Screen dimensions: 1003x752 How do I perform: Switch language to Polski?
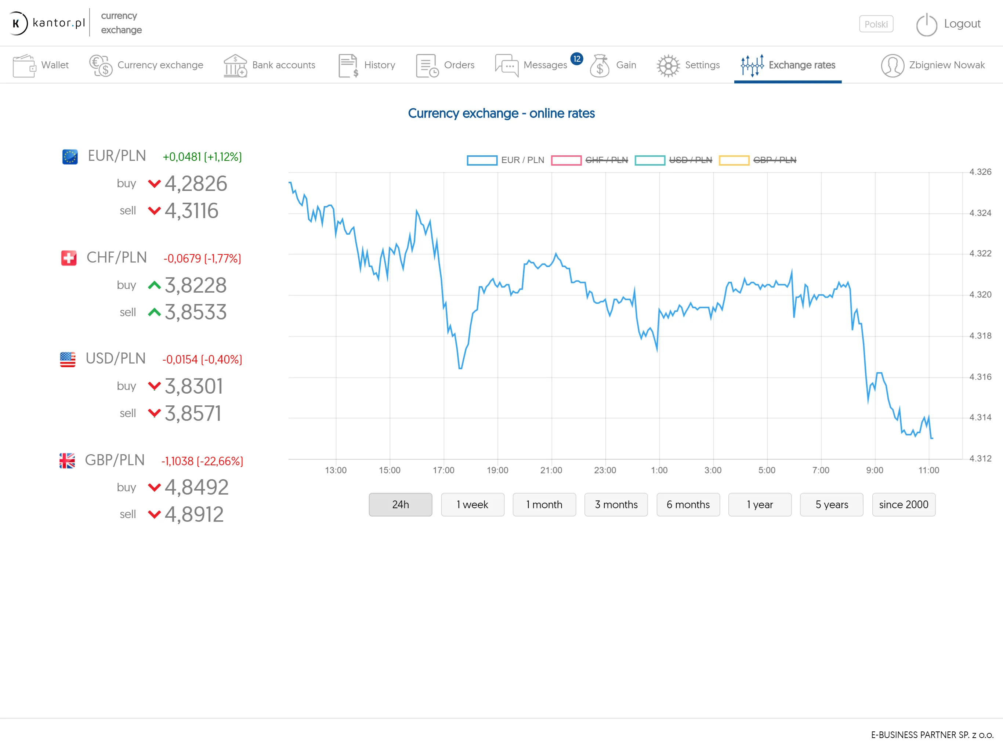click(x=876, y=24)
